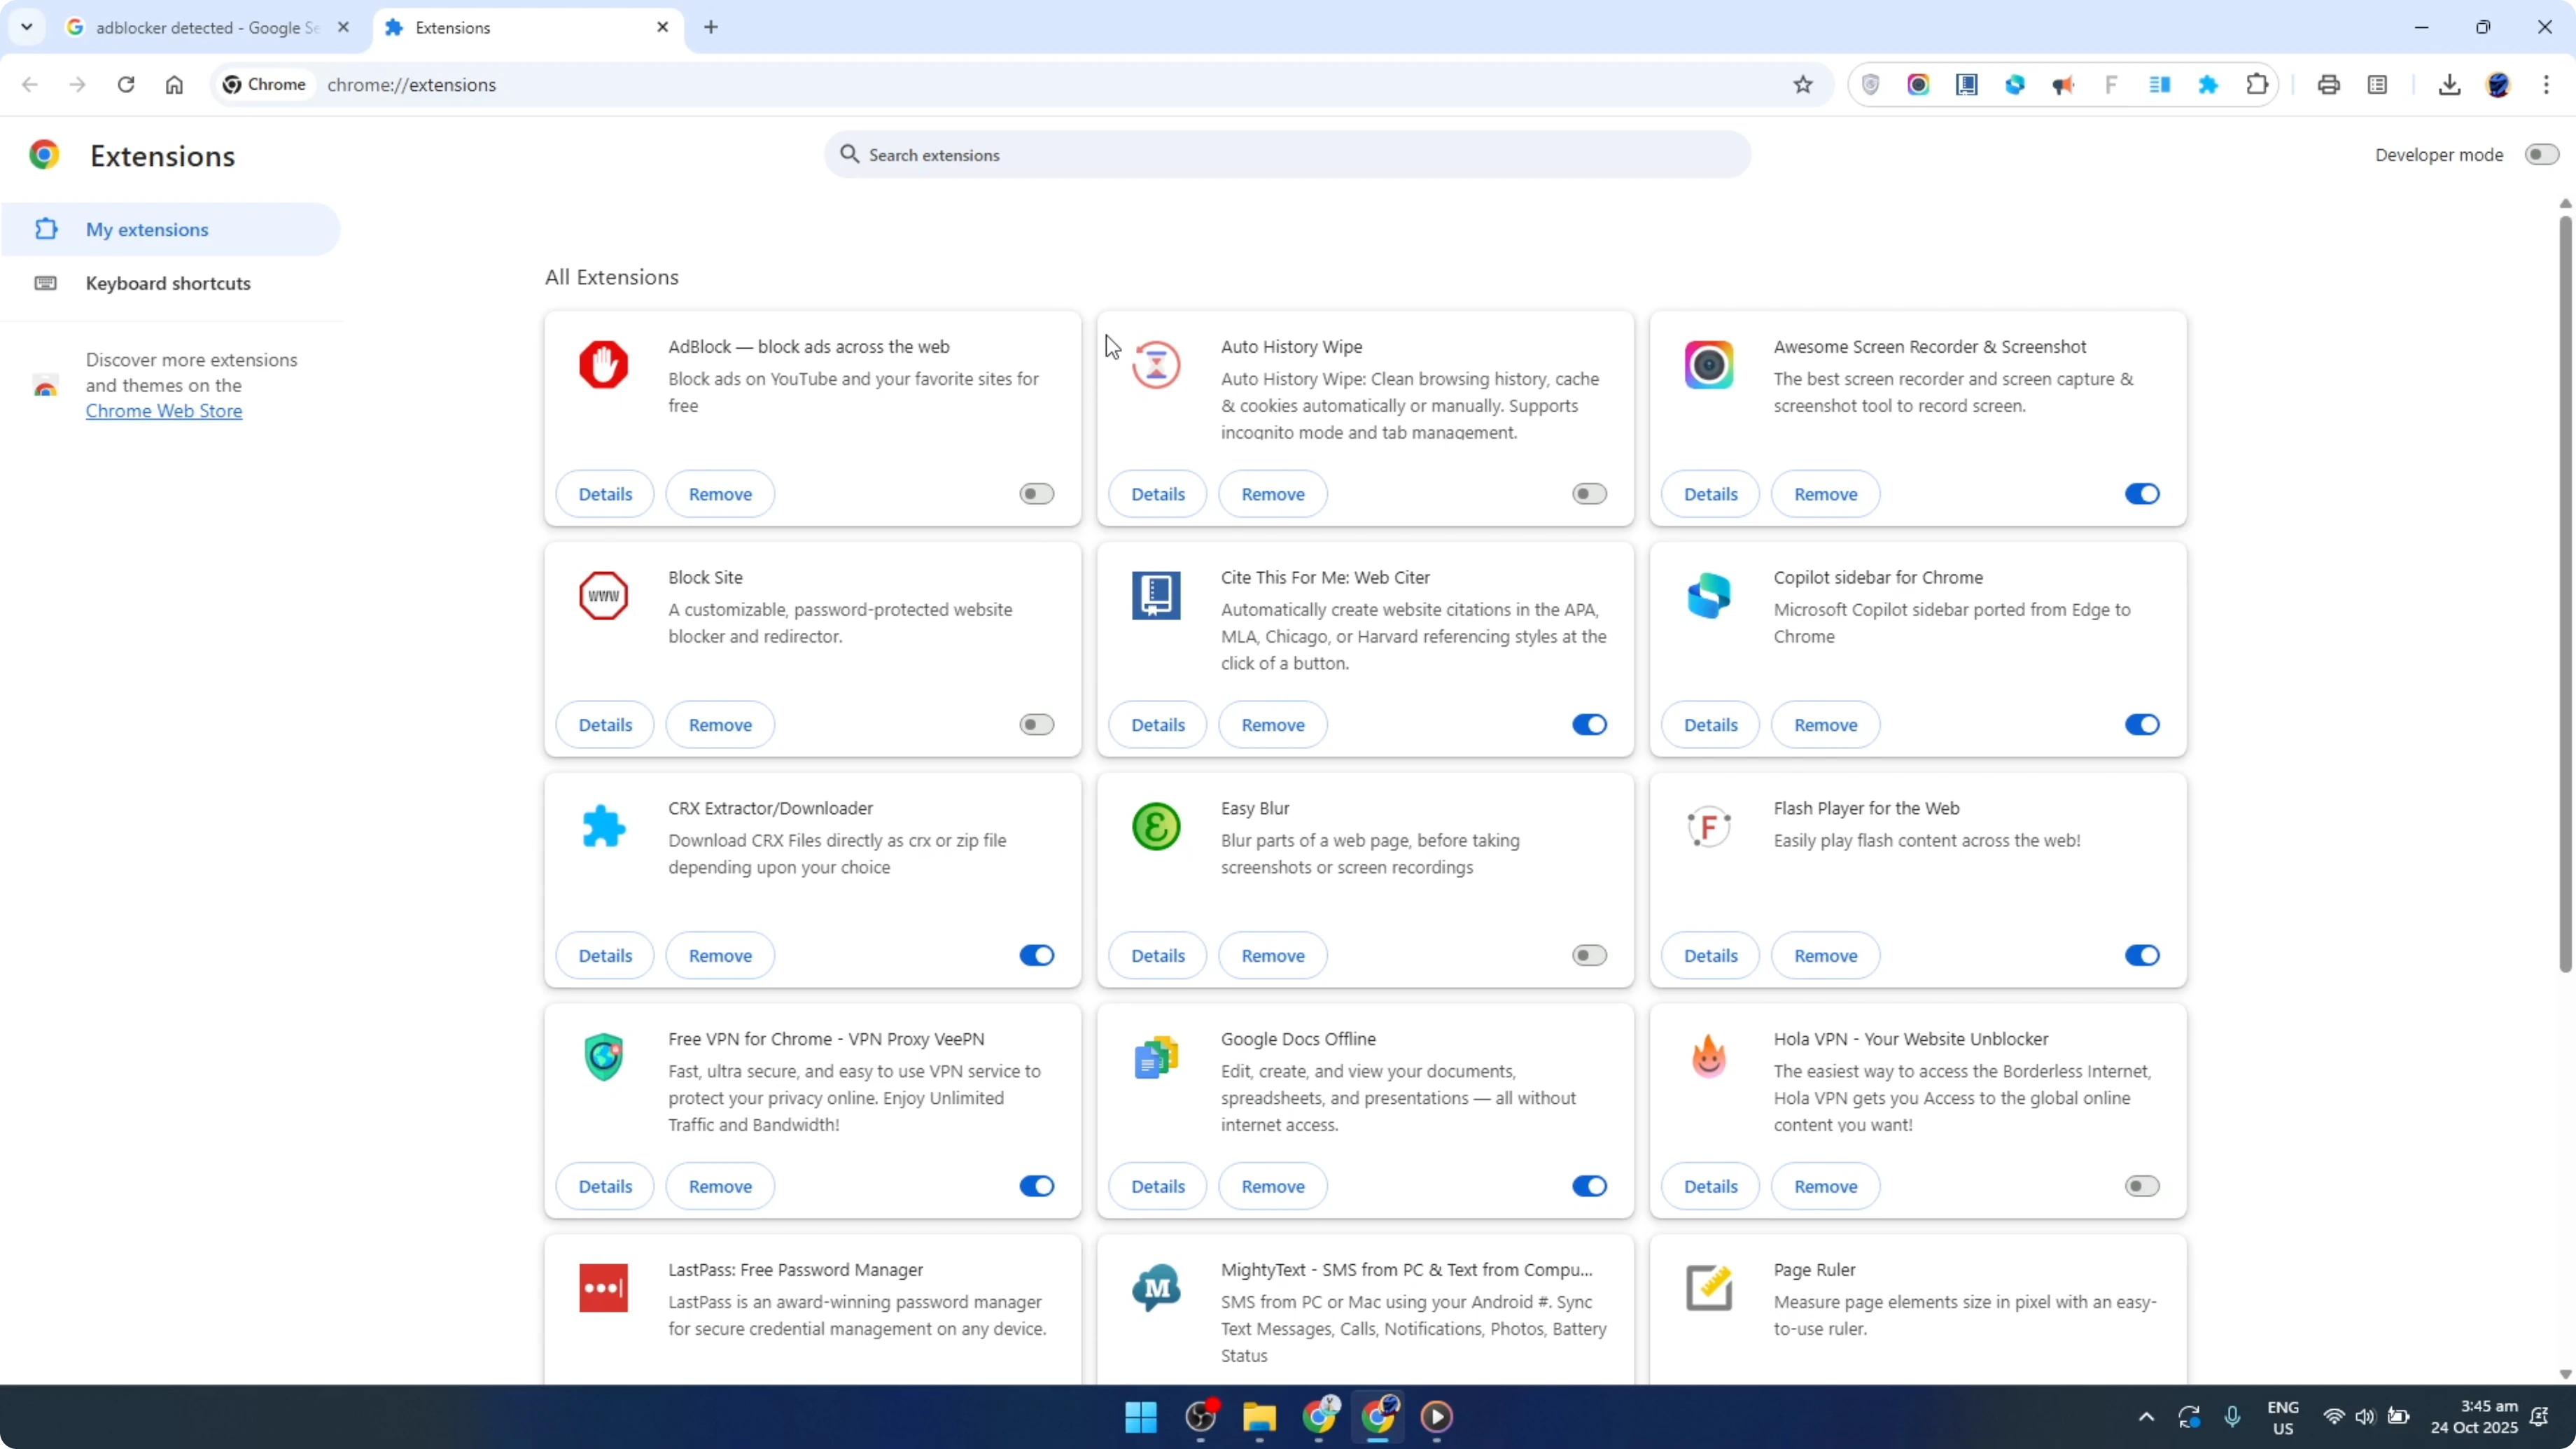Open the tab search dropdown arrow
This screenshot has height=1449, width=2576.
tap(27, 27)
